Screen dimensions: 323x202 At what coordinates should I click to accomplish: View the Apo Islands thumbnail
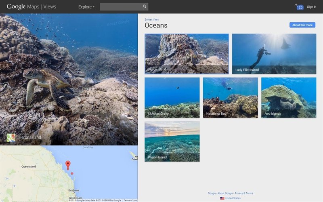(288, 97)
